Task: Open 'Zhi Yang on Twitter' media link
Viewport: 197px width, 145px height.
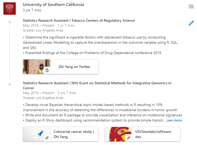Action: [74, 67]
